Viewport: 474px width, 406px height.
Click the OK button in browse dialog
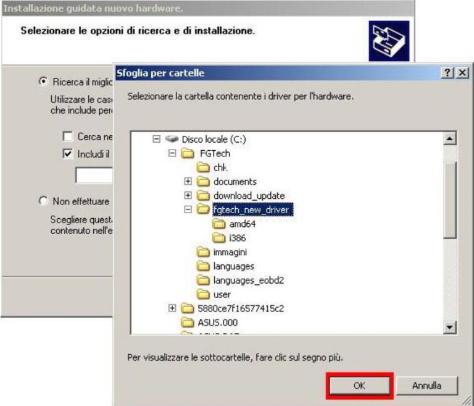[x=359, y=386]
